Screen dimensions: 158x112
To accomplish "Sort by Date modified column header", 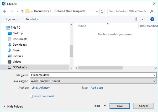I will point(149,26).
